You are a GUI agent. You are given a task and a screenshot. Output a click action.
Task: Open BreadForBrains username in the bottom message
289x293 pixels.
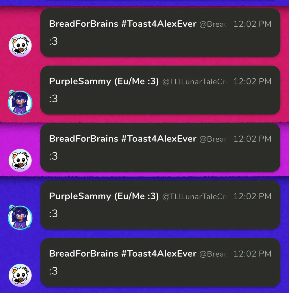tap(123, 254)
